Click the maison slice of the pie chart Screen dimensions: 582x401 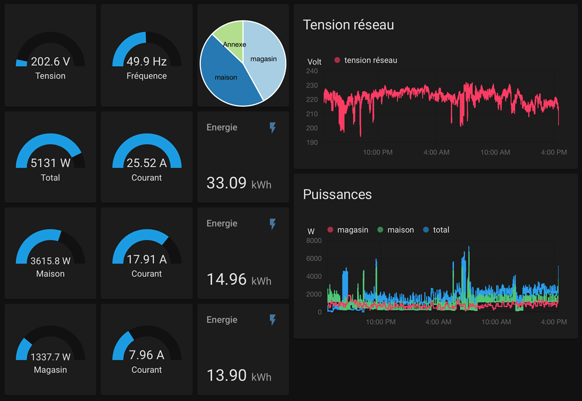pos(225,78)
